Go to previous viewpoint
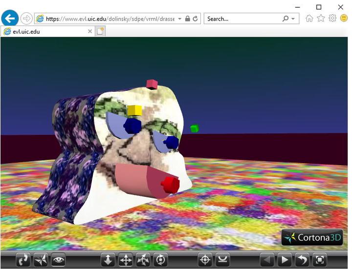 [x=267, y=260]
